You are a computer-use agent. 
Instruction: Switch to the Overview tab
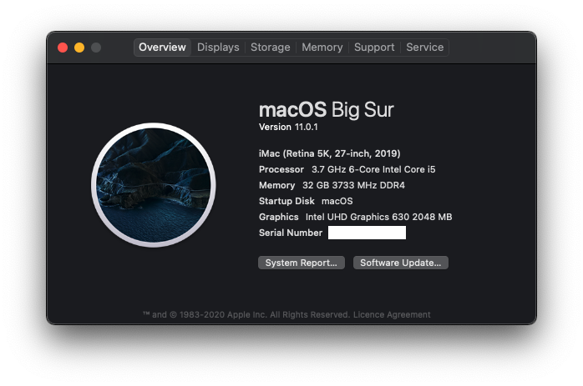162,48
